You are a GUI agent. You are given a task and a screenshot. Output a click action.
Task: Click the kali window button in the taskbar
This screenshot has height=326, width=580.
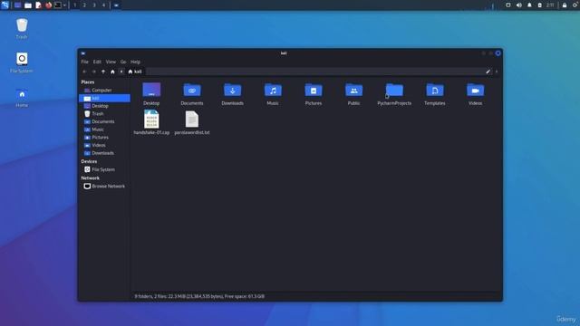tap(116, 5)
